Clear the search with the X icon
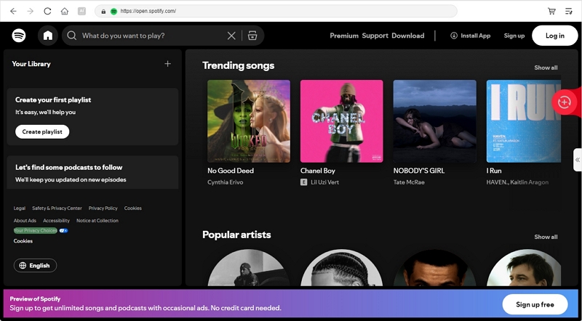582x321 pixels. (x=231, y=36)
